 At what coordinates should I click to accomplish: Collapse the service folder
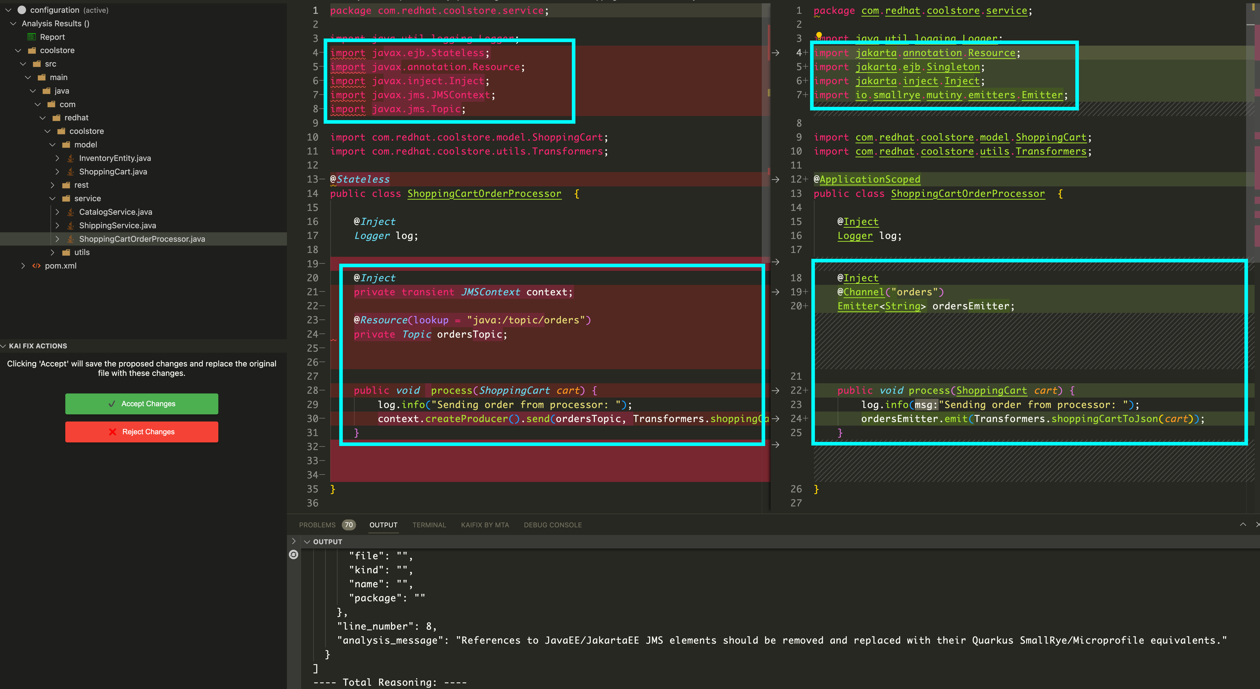52,199
